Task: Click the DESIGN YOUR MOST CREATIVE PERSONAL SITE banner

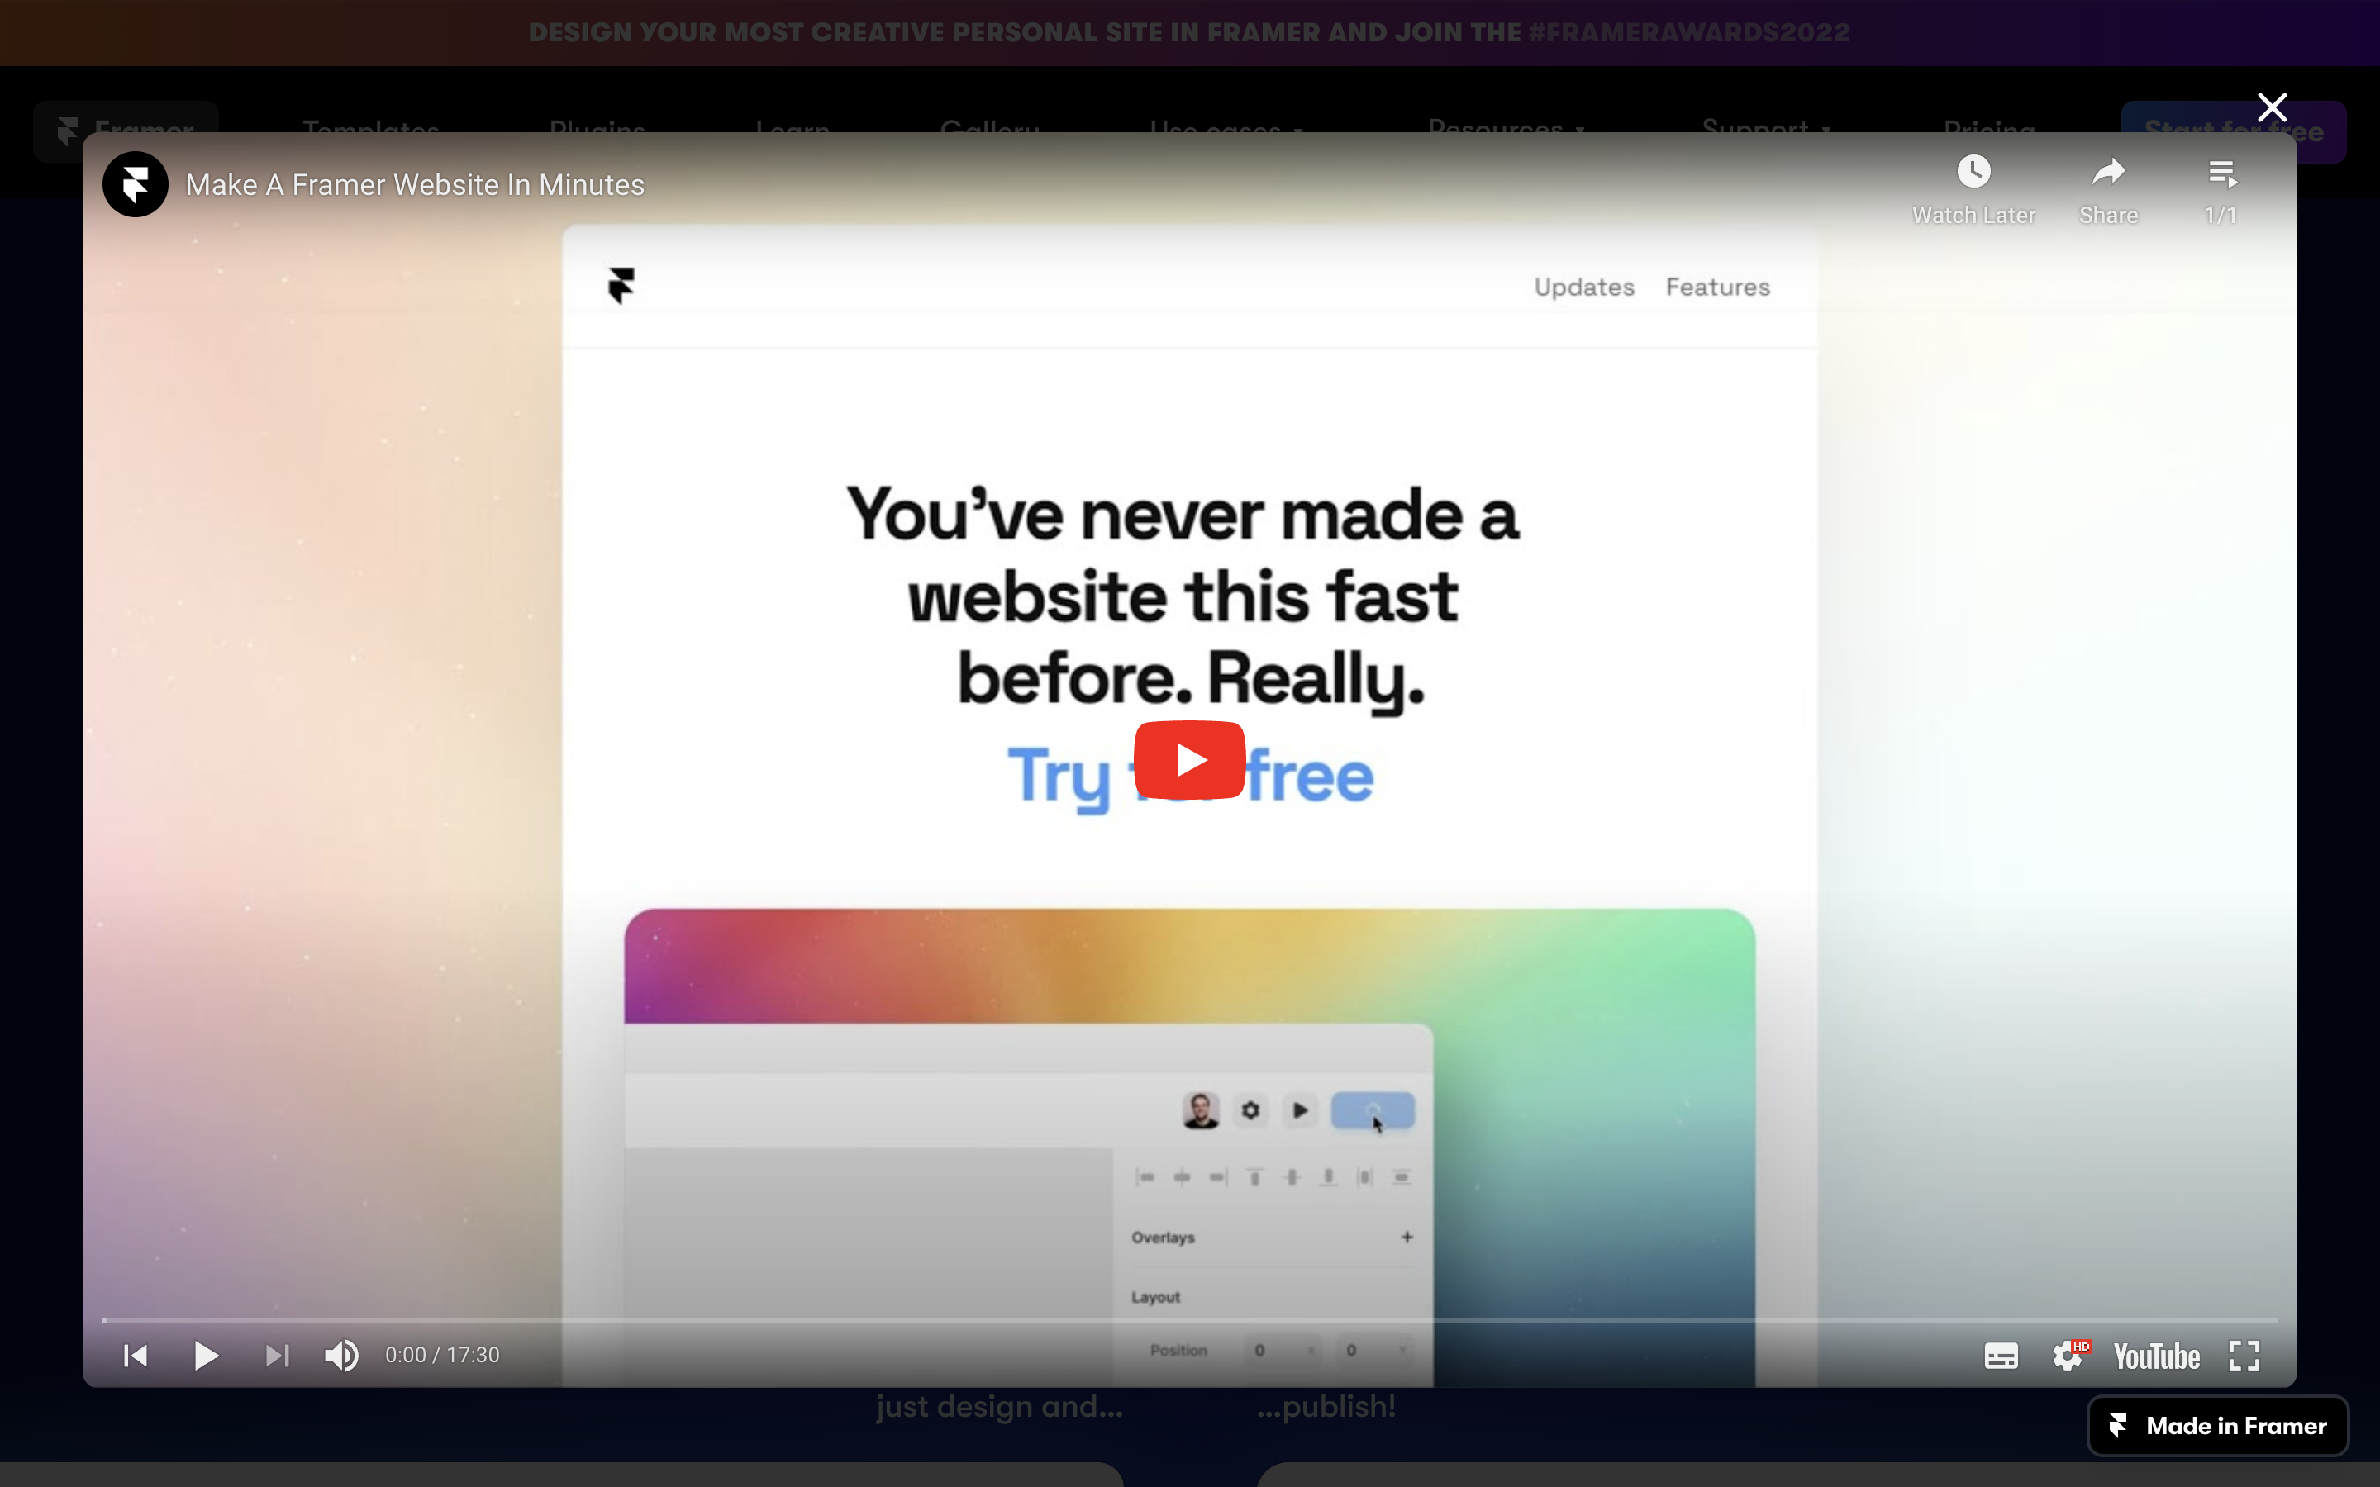Action: tap(1190, 32)
